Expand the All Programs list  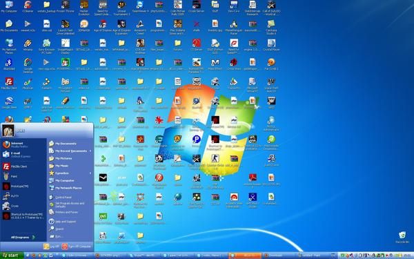23,238
